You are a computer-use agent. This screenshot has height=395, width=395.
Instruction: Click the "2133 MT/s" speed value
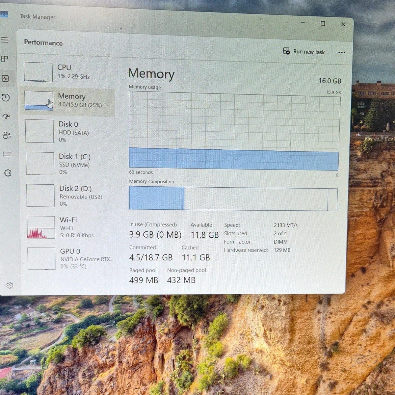pyautogui.click(x=286, y=225)
